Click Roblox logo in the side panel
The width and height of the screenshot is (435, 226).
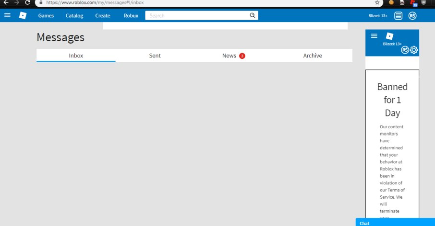[389, 36]
